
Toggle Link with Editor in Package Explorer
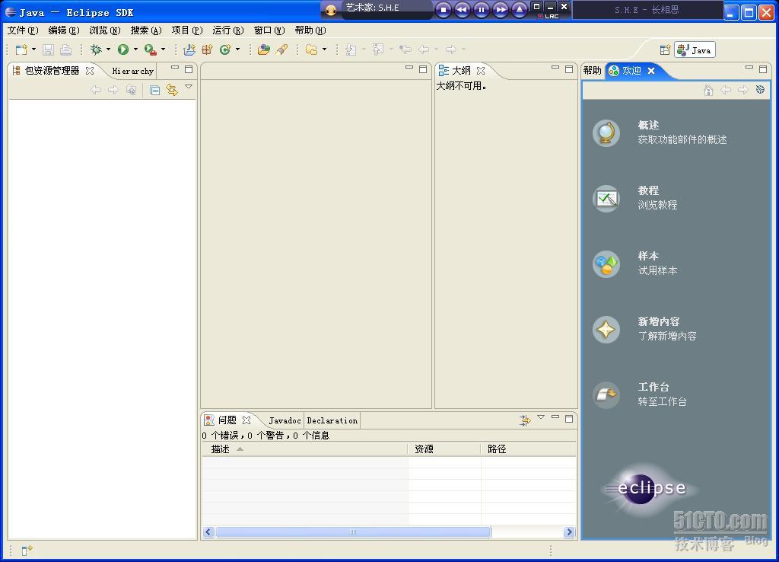(x=170, y=90)
